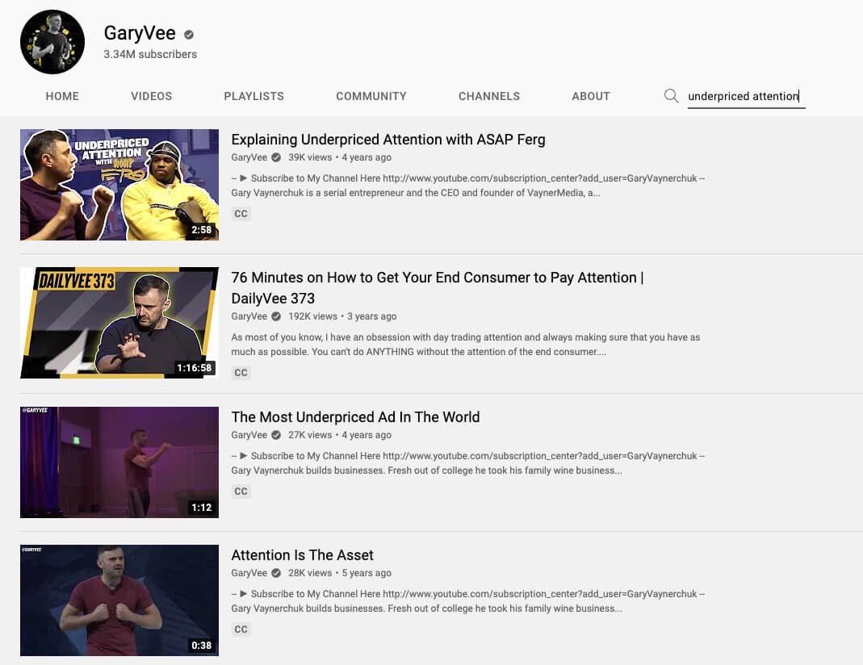Click 39K views • 4 years ago metadata
This screenshot has width=863, height=665.
340,157
